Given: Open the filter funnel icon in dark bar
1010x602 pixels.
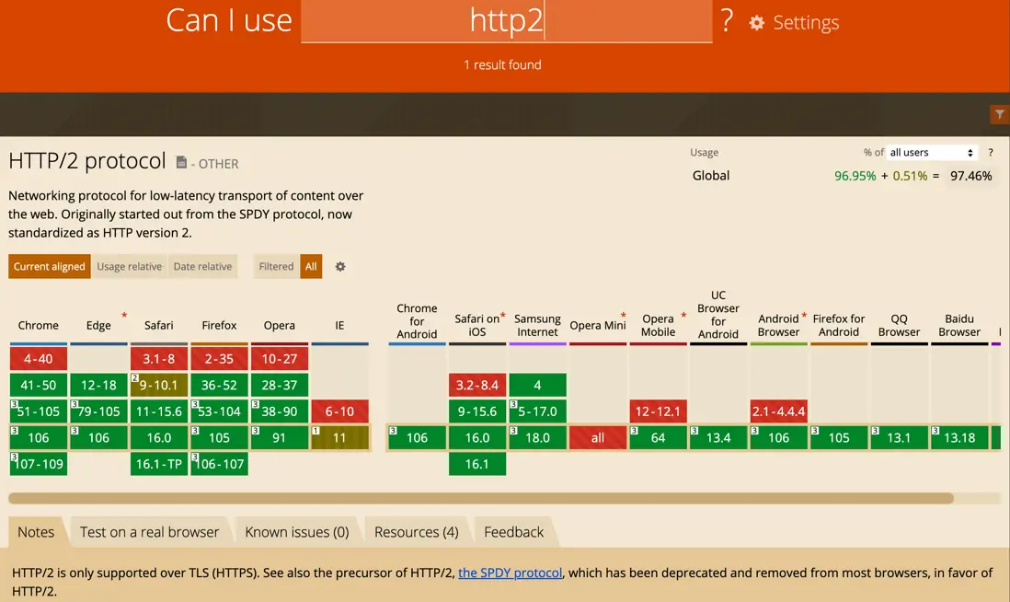Looking at the screenshot, I should coord(999,115).
